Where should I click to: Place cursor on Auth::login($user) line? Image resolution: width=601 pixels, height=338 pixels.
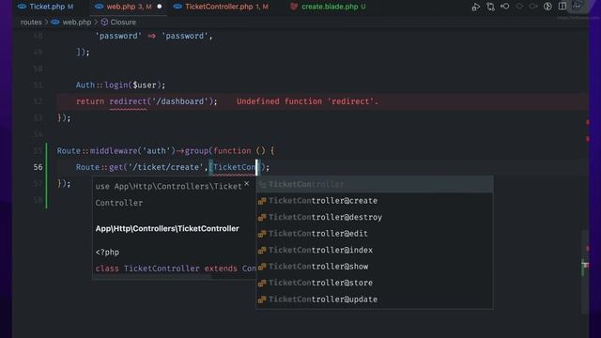(120, 85)
